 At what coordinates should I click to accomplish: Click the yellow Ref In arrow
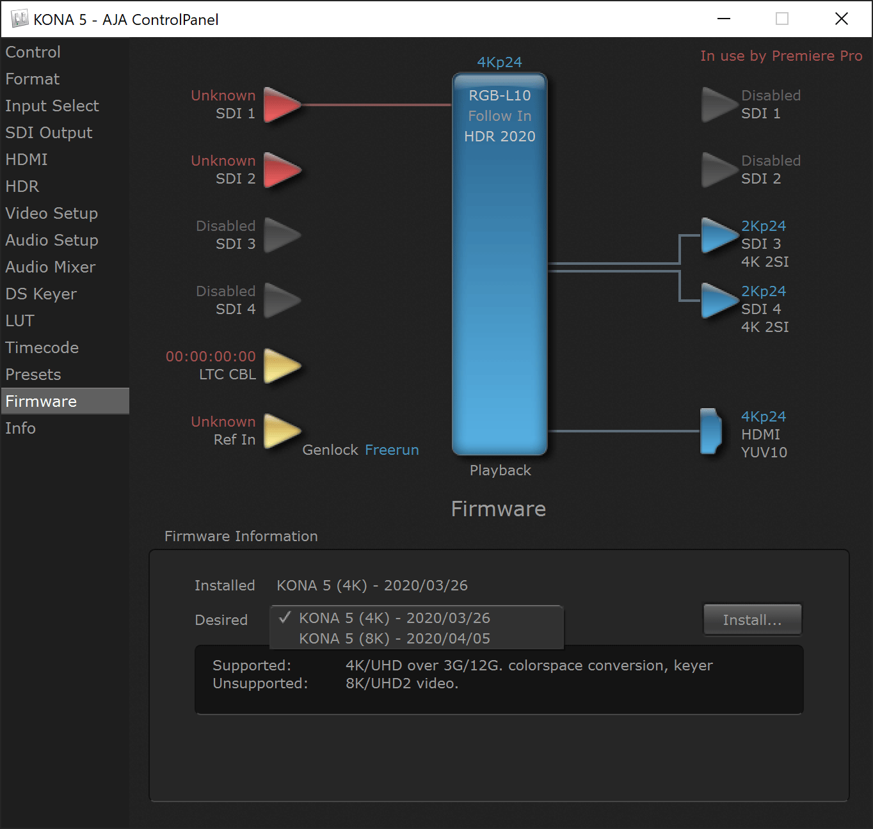pyautogui.click(x=282, y=431)
